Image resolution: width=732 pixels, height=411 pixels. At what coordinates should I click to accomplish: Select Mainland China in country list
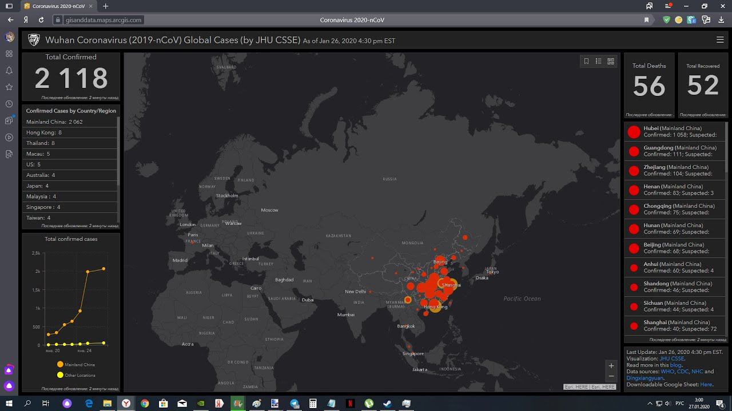click(70, 122)
